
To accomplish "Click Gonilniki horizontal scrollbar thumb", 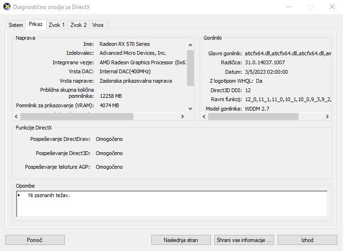I will click(253, 117).
